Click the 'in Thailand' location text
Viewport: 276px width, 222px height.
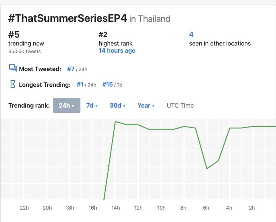(150, 19)
